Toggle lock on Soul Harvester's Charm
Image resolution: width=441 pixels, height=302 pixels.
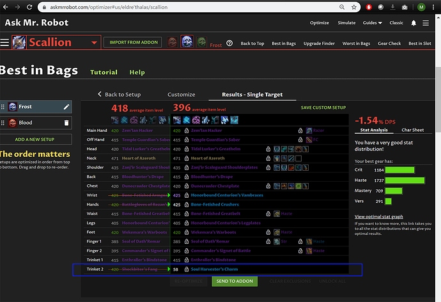pyautogui.click(x=187, y=269)
